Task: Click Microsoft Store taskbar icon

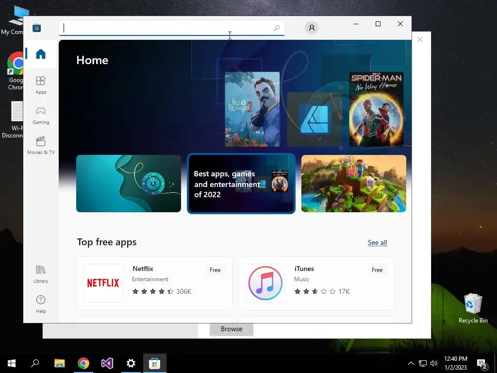Action: 155,363
